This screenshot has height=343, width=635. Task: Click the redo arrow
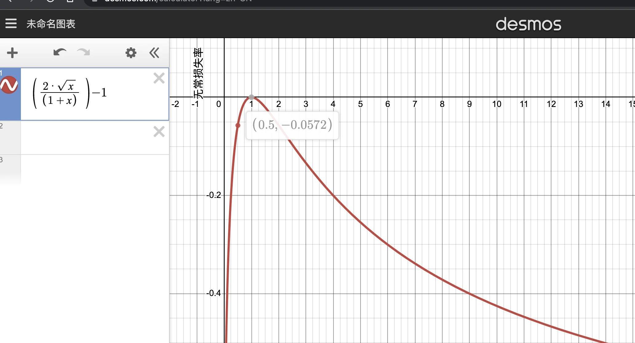click(x=83, y=52)
